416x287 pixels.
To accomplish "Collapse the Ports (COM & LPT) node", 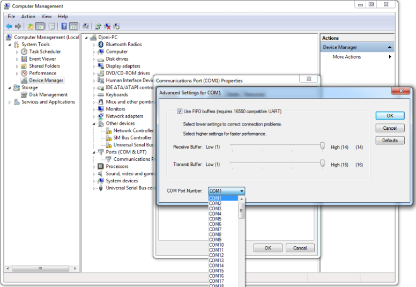I will coord(94,152).
